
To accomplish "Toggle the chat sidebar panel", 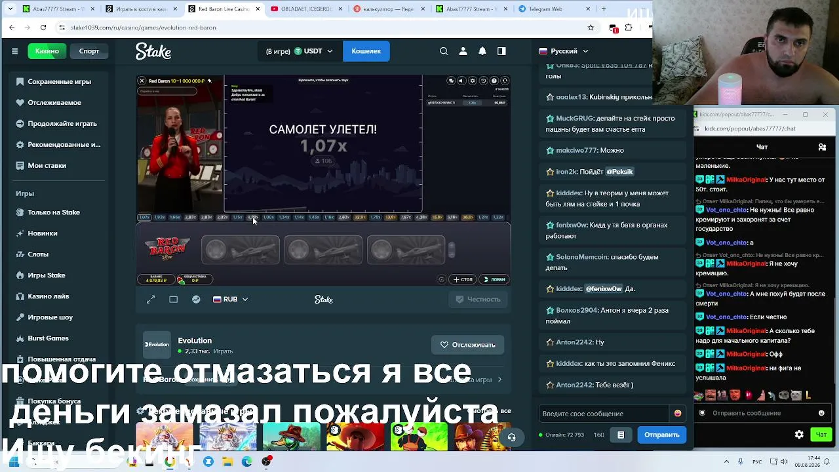I will tap(501, 51).
